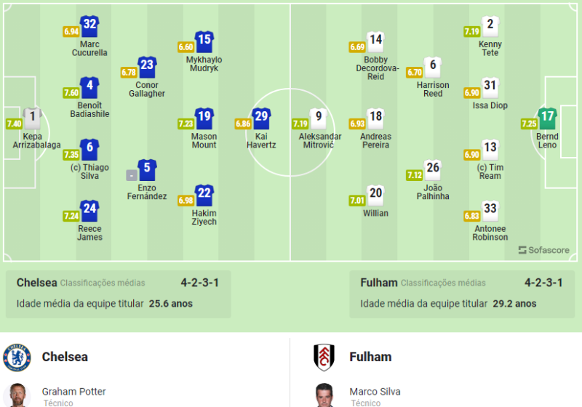Click the Graham Potter name link
The width and height of the screenshot is (582, 407).
tap(73, 392)
